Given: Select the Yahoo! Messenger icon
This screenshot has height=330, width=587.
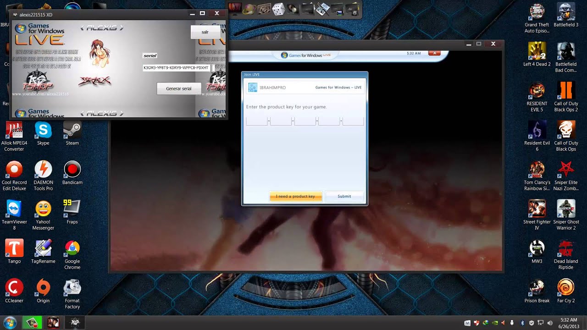Looking at the screenshot, I should click(x=43, y=209).
